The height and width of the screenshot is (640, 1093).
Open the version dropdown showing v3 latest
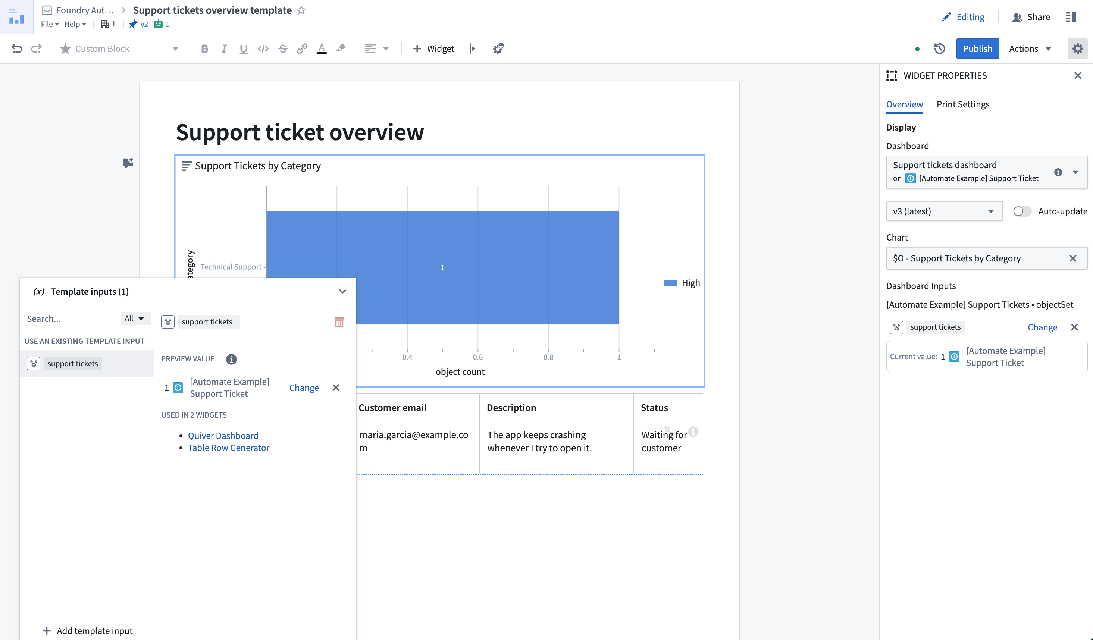point(944,210)
